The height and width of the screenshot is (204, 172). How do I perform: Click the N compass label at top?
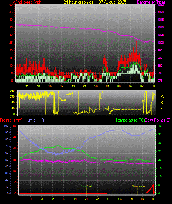[162, 90]
